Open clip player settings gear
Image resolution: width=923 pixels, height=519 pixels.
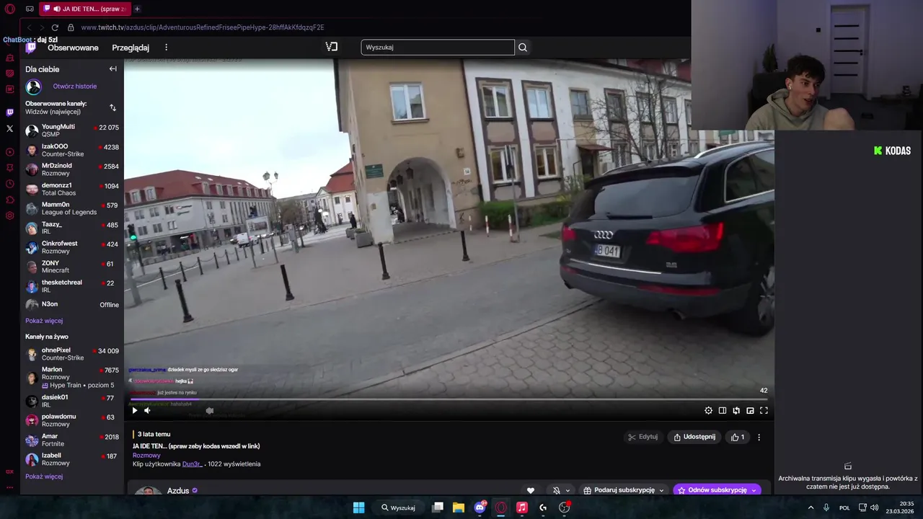708,410
